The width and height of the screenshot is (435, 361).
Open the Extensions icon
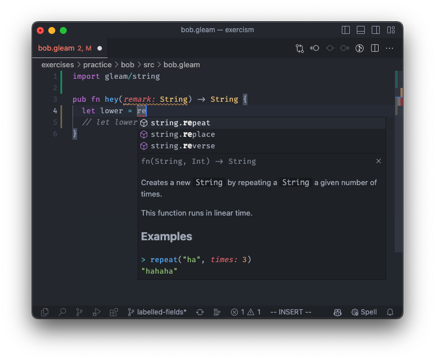tap(114, 312)
